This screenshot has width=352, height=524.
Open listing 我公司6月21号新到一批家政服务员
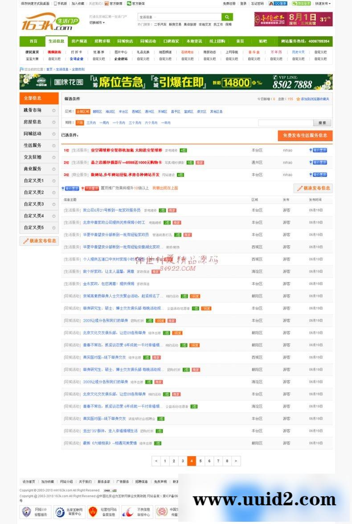(112, 210)
